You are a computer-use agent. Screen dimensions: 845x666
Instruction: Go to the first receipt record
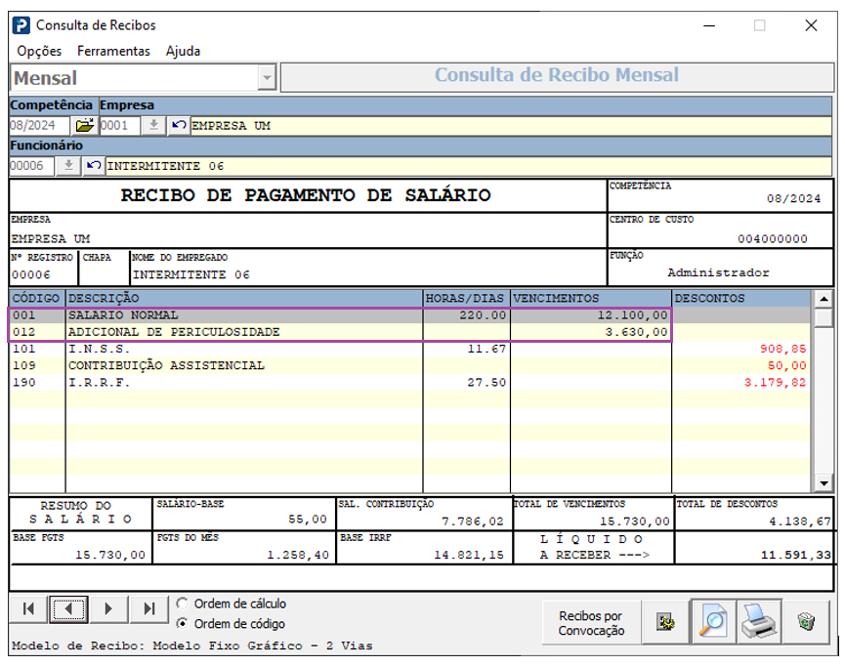pos(28,609)
